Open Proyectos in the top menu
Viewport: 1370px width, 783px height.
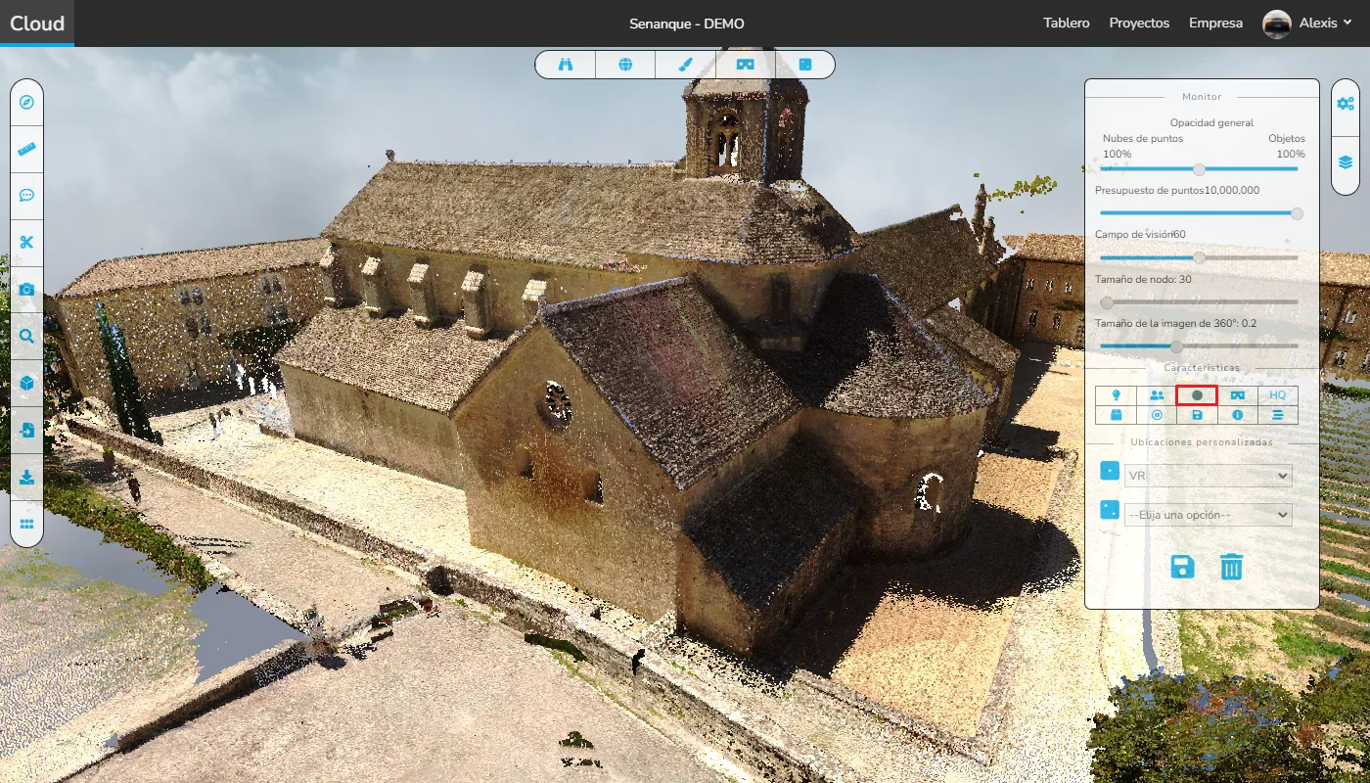click(1139, 23)
